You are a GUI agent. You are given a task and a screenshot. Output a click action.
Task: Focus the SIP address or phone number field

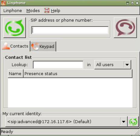[x=70, y=30]
